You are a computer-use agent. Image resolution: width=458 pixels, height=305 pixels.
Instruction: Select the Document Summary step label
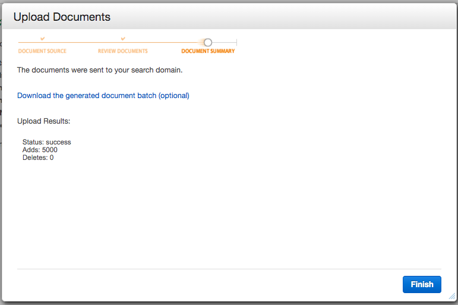coord(208,51)
